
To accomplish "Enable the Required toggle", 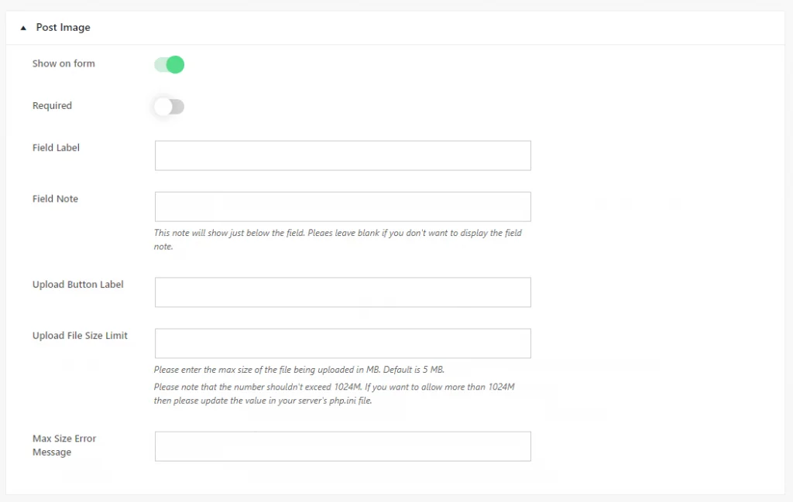I will [x=170, y=107].
